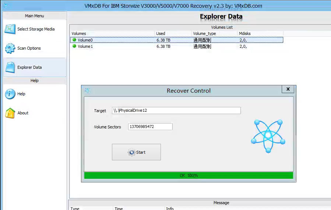Click the Help section header
Screen dimensions: 331x210
click(x=35, y=81)
